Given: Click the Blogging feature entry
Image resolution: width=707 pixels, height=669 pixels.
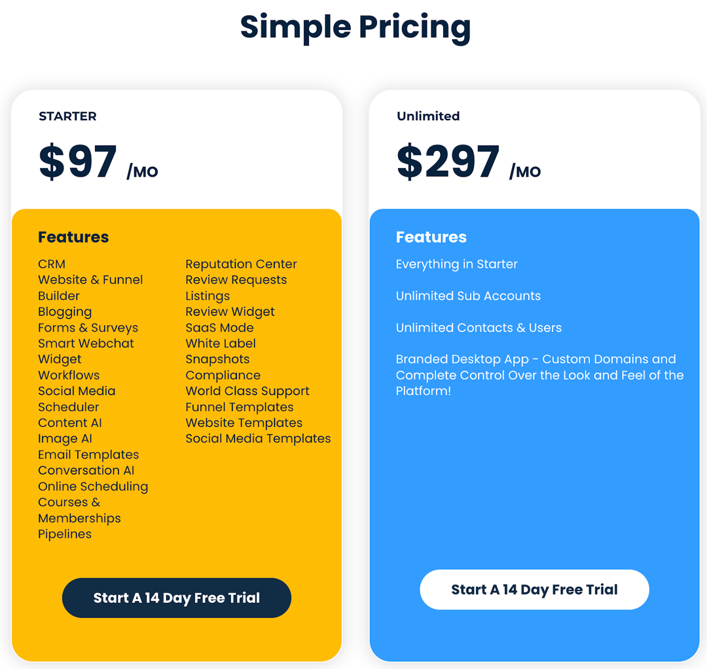Looking at the screenshot, I should (x=65, y=312).
